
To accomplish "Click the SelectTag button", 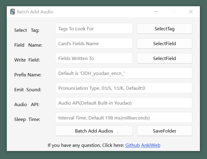I will tap(164, 29).
